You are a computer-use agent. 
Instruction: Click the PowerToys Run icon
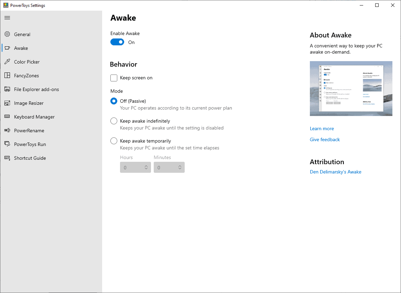(7, 144)
